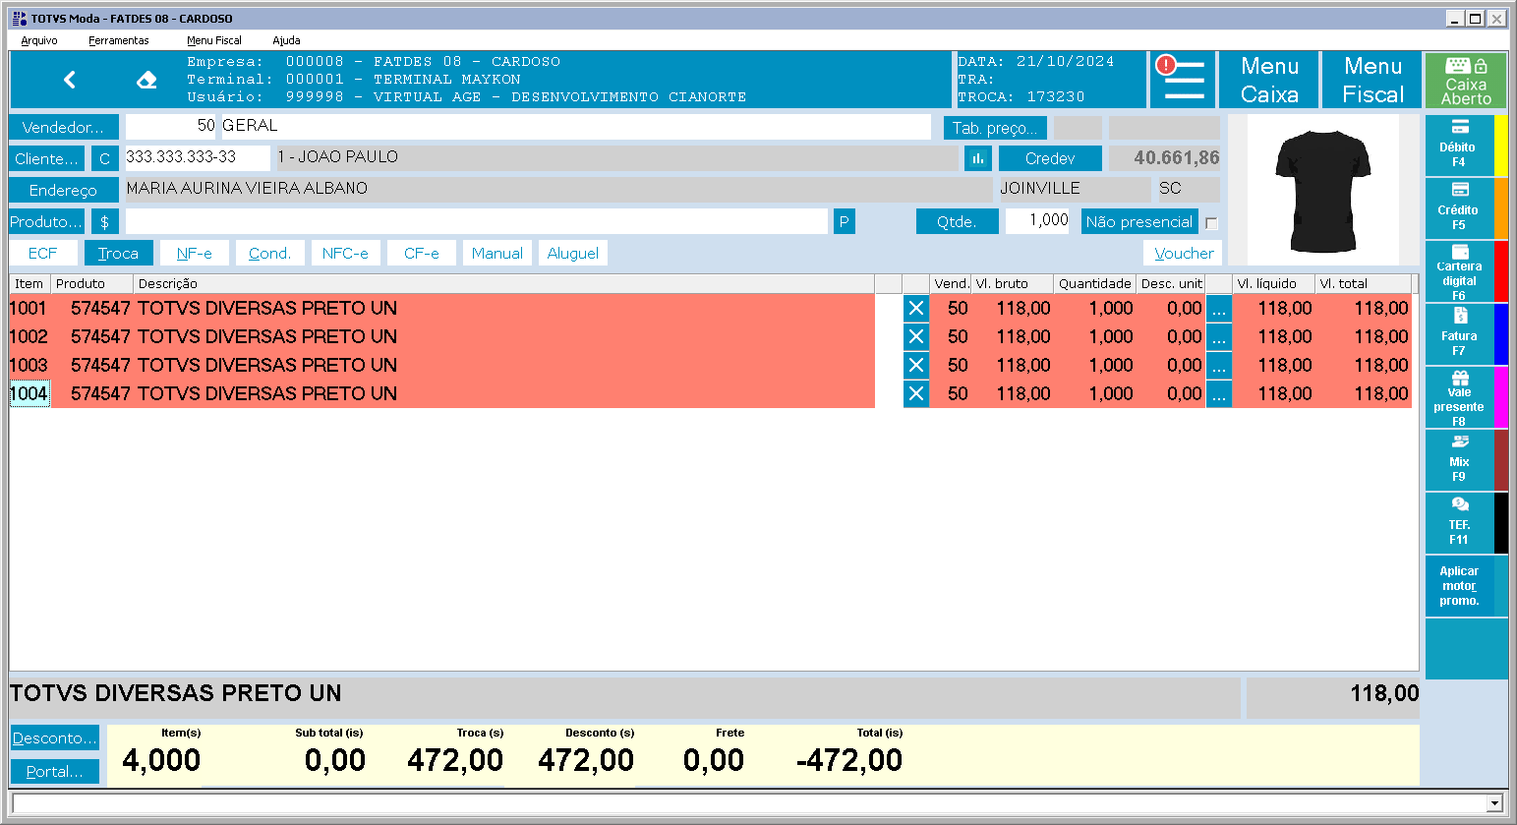
Task: Click the P button next to product field
Action: pyautogui.click(x=844, y=221)
